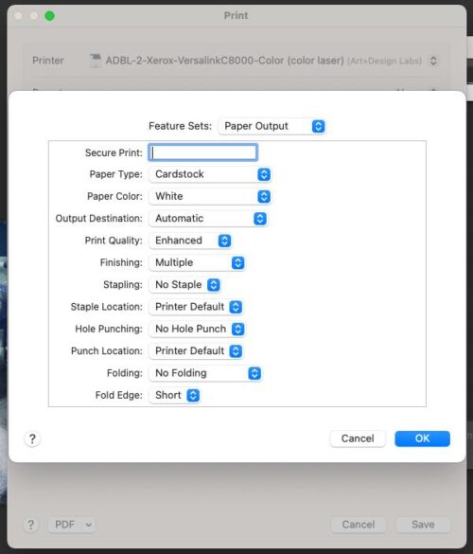Click the OK button
The width and height of the screenshot is (473, 554).
422,438
